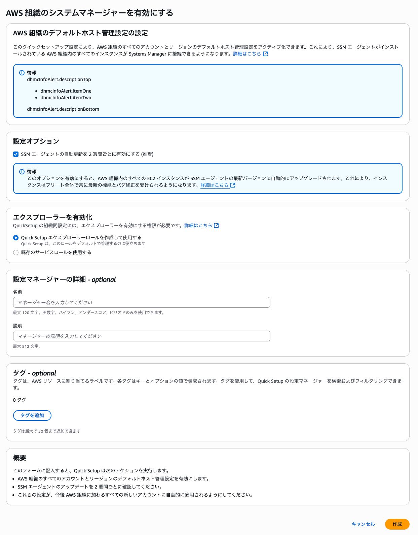Click the orange 作成 button
This screenshot has height=535, width=418.
pos(397,524)
